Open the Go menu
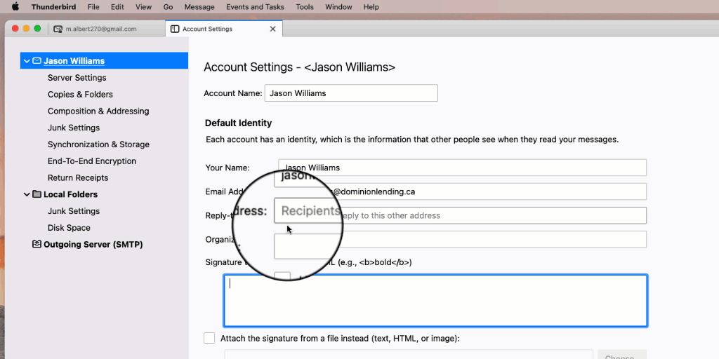 tap(168, 7)
